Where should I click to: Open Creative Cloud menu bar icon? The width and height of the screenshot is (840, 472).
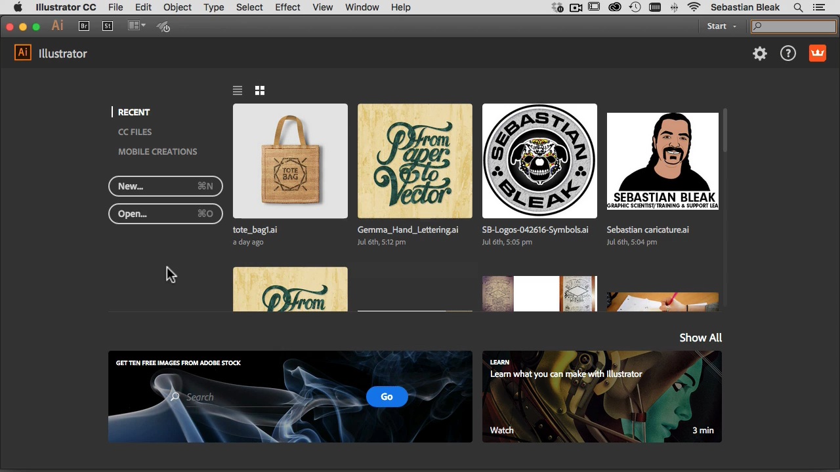(x=615, y=7)
